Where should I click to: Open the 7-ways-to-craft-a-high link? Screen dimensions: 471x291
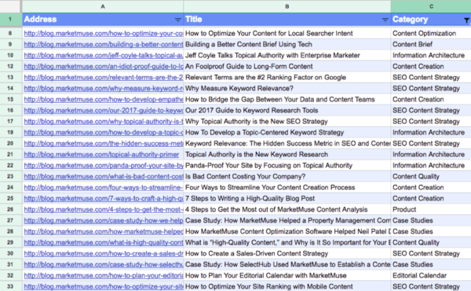tap(104, 199)
